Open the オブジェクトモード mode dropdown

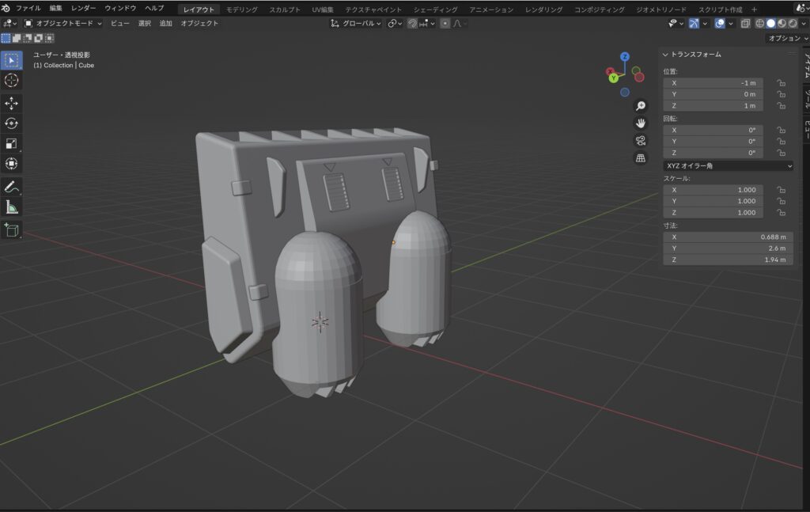pos(63,24)
